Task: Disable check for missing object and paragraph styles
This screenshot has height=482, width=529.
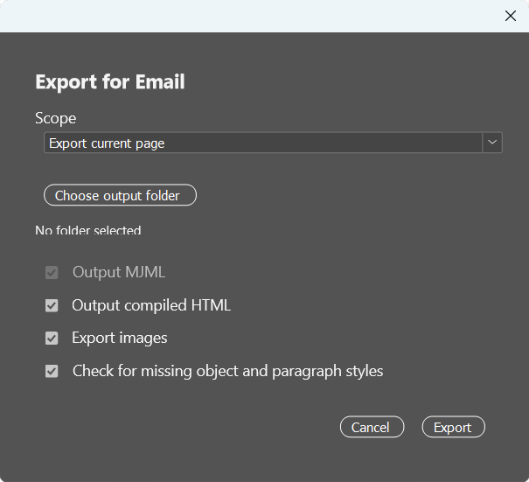Action: 52,371
